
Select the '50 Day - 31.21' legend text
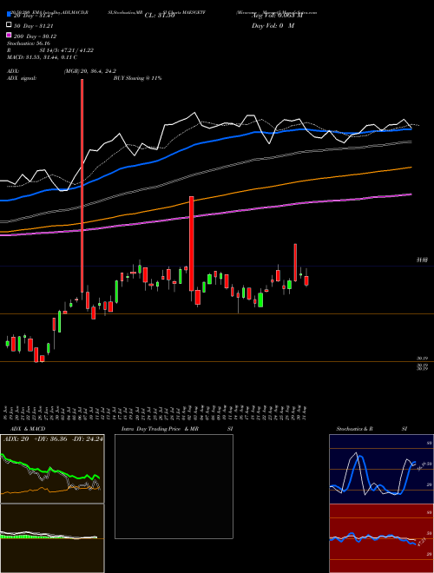[x=34, y=25]
